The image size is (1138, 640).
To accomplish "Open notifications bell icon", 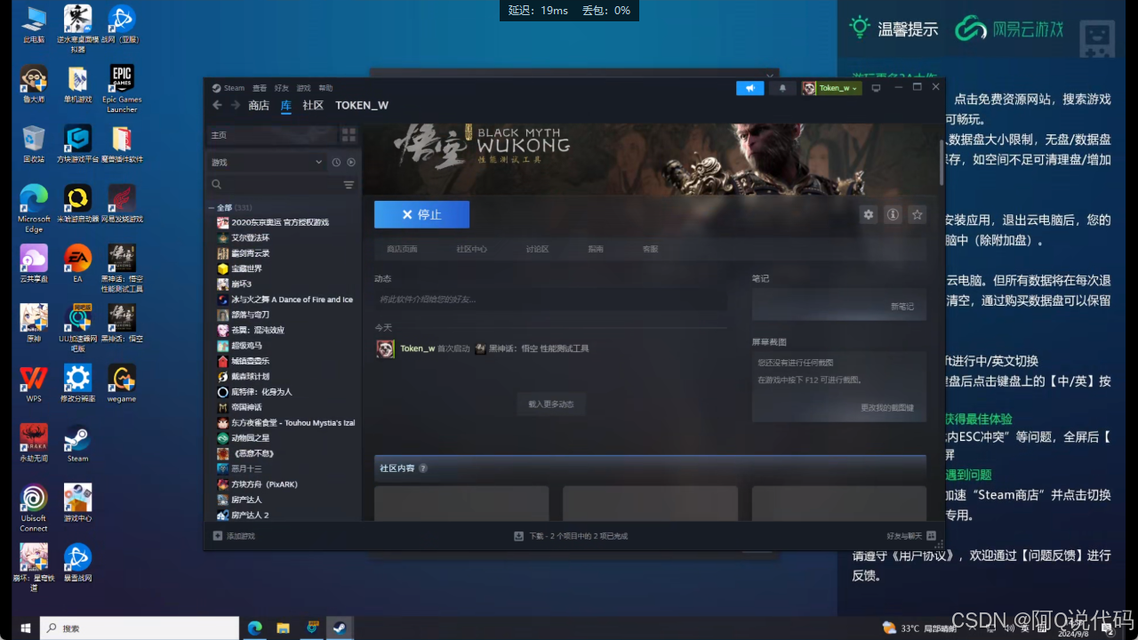I will 782,88.
